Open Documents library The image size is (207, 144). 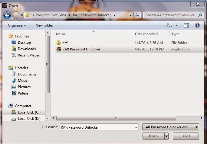[x=27, y=74]
